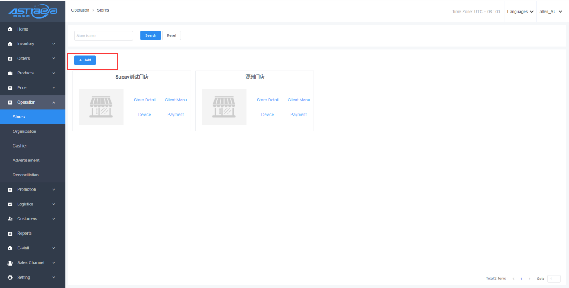
Task: Open the allen_AU user dropdown
Action: click(x=551, y=12)
